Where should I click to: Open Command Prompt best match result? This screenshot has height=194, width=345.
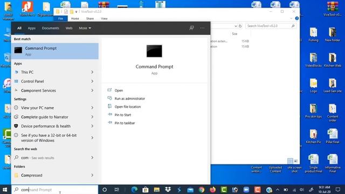[x=55, y=51]
